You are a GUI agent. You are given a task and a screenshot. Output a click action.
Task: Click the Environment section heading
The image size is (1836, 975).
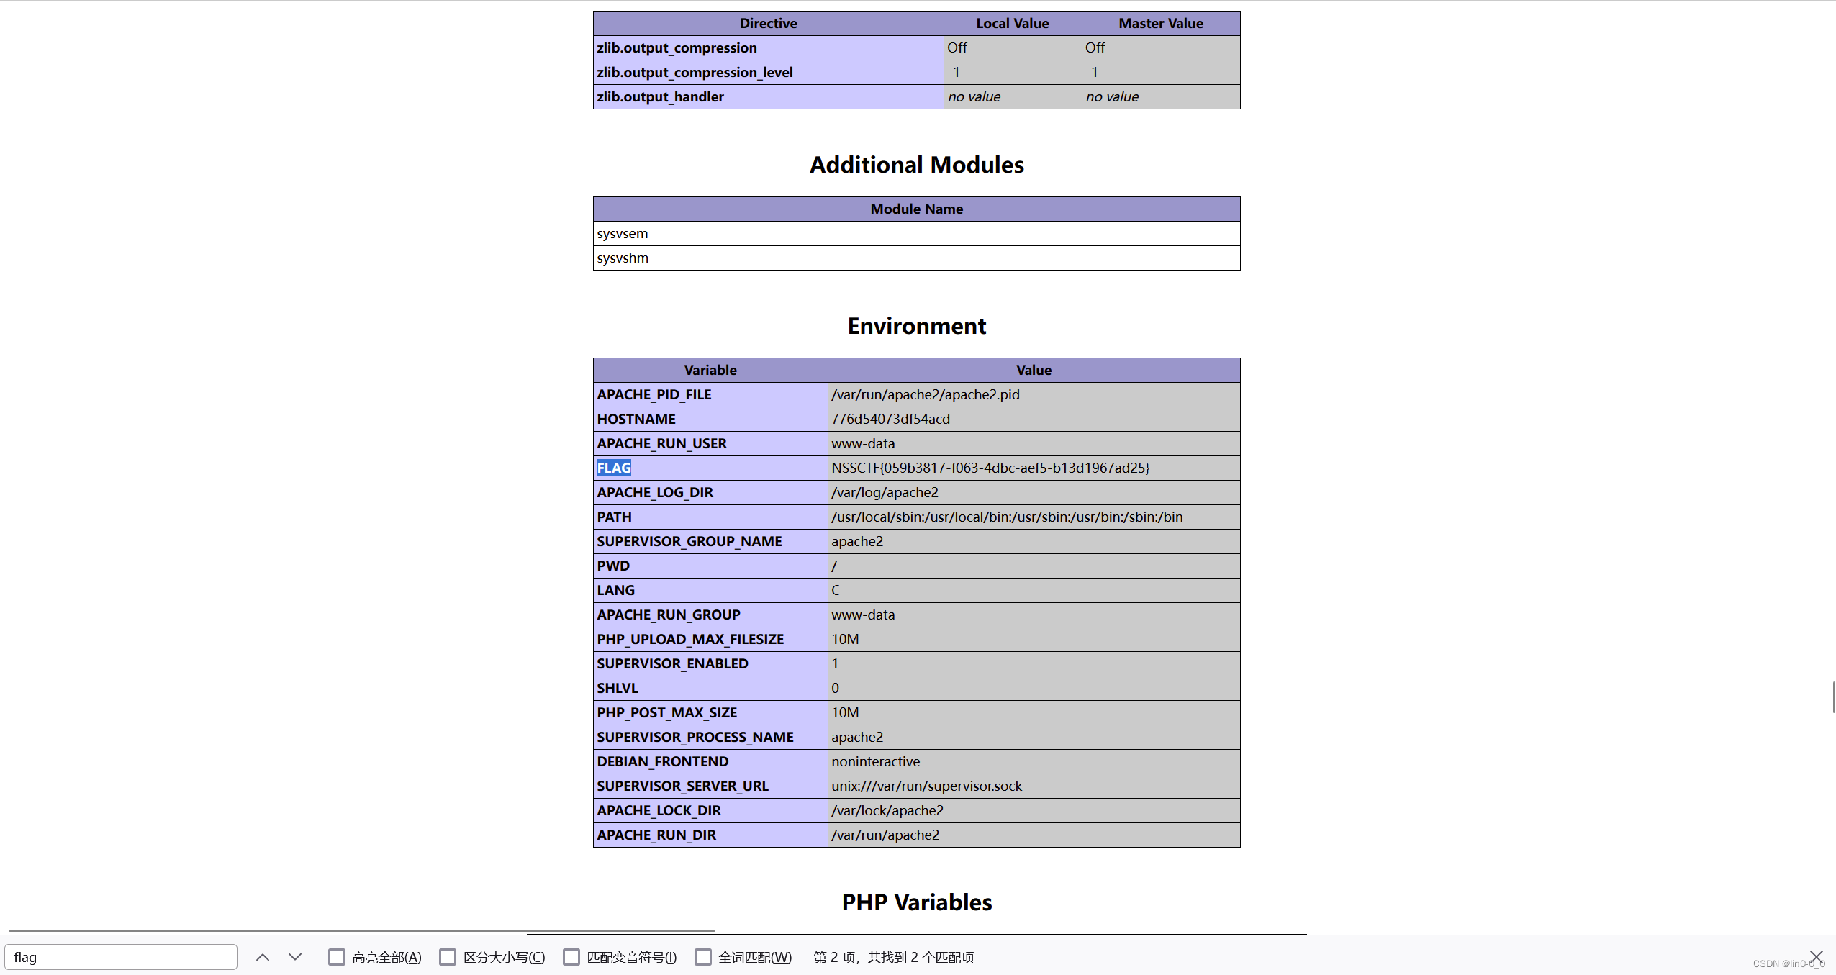pos(916,326)
